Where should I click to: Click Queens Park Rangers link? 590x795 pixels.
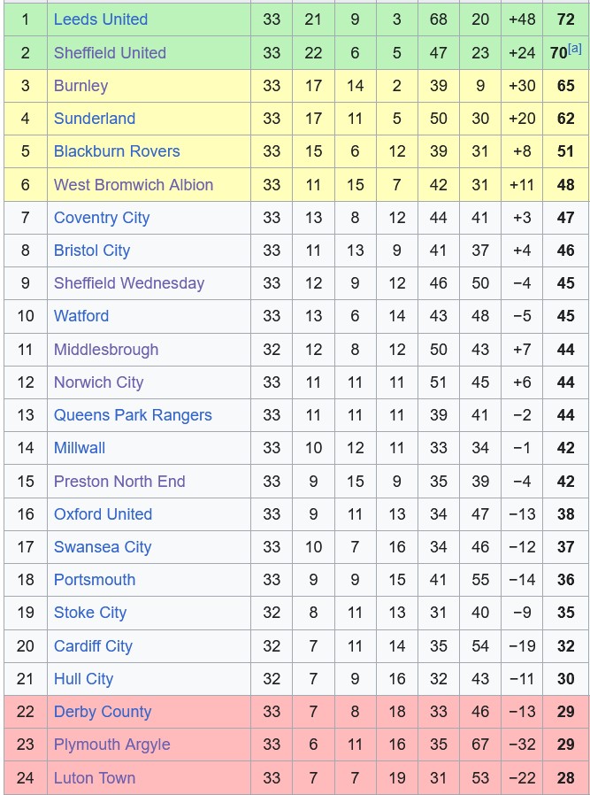pyautogui.click(x=133, y=415)
